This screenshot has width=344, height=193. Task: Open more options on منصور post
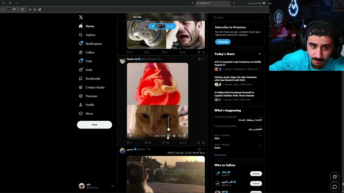pyautogui.click(x=203, y=149)
